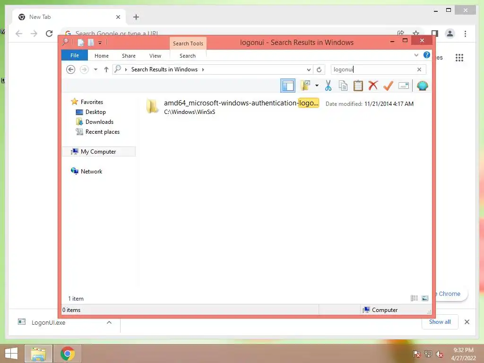The width and height of the screenshot is (484, 363).
Task: Click the orange checkmark Properties icon
Action: (388, 86)
